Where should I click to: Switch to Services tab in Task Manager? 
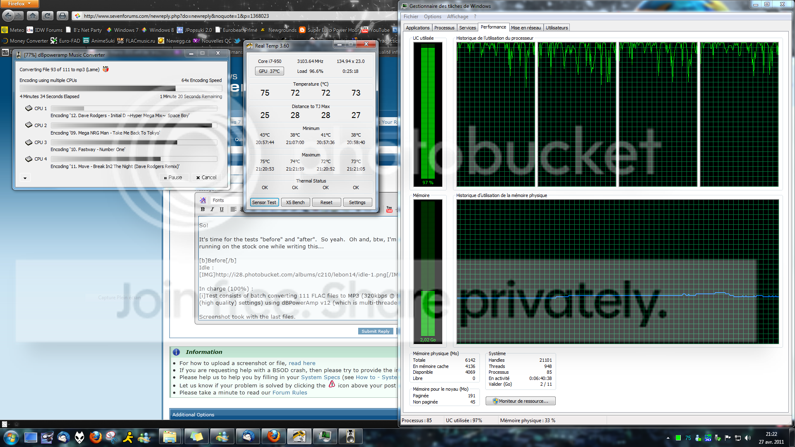click(x=467, y=28)
